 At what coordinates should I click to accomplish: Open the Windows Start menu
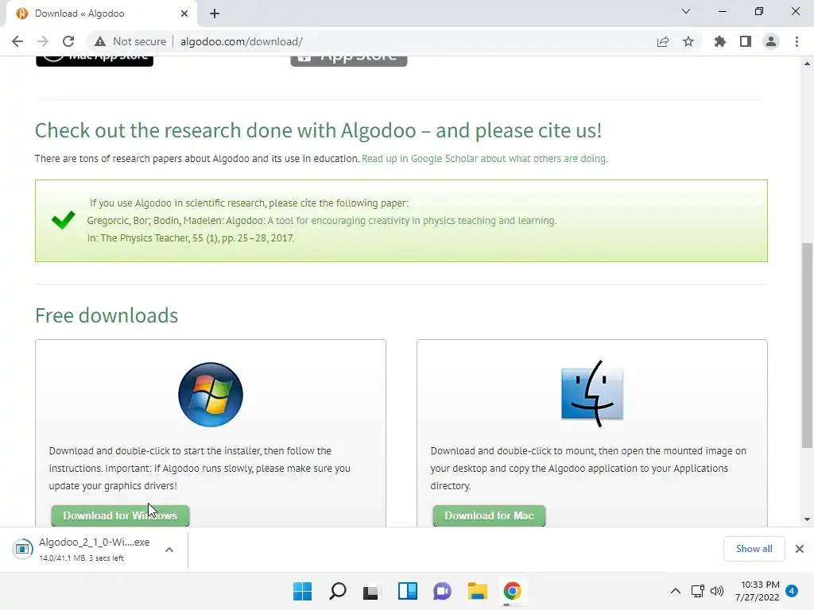coord(302,591)
